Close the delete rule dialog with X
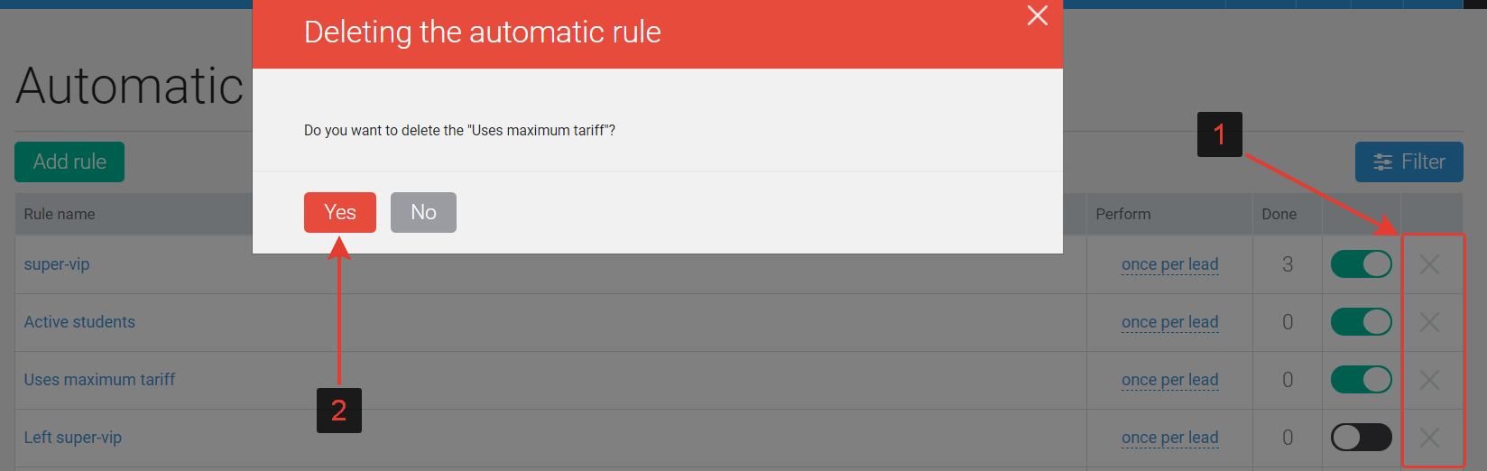This screenshot has width=1487, height=471. [1038, 15]
